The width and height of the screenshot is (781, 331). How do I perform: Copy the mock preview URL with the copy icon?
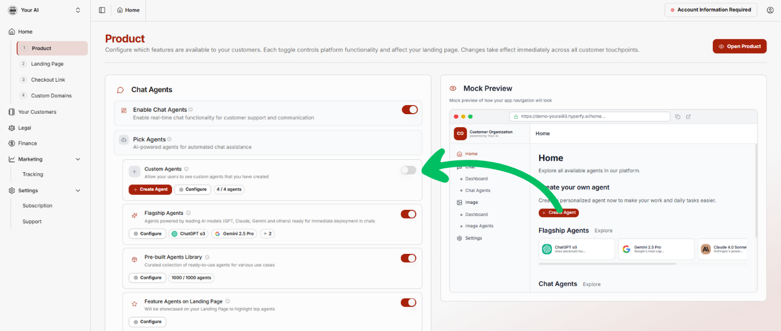pyautogui.click(x=678, y=116)
